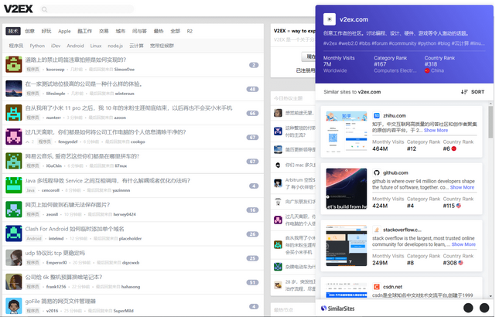This screenshot has height=324, width=499.
Task: Switch to the 创意 tab
Action: pos(29,31)
